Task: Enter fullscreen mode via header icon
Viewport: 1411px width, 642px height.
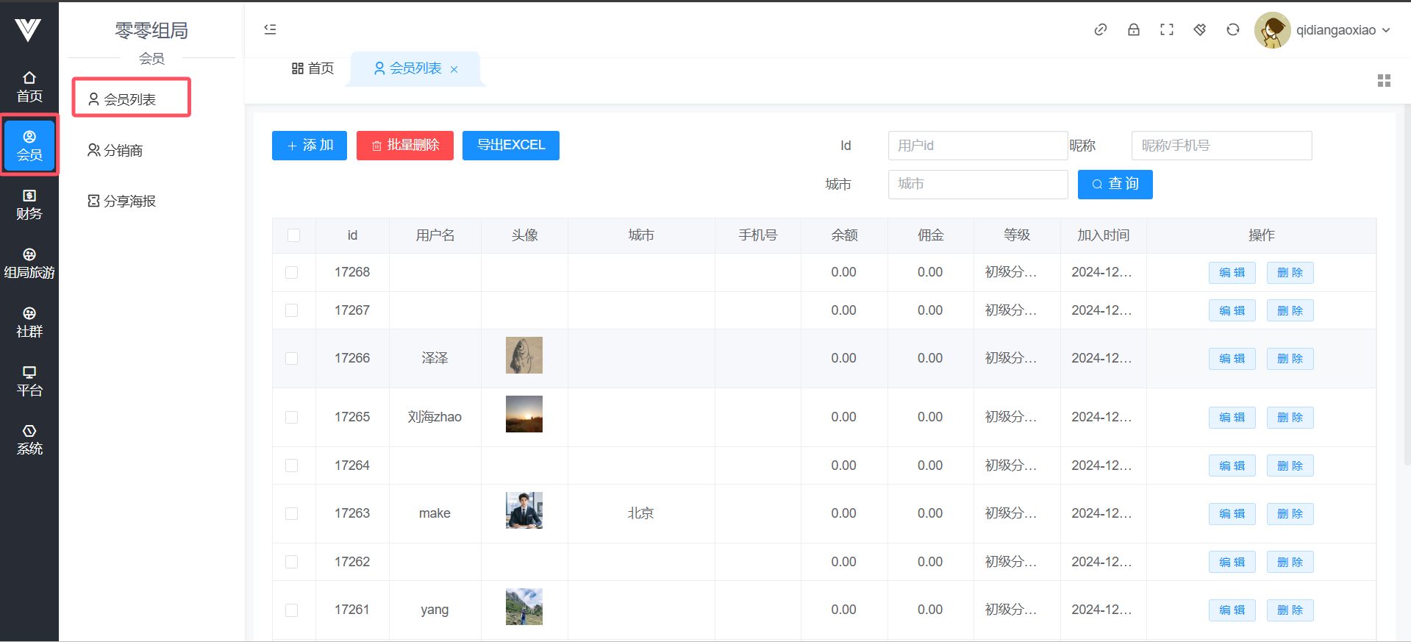Action: (1166, 29)
